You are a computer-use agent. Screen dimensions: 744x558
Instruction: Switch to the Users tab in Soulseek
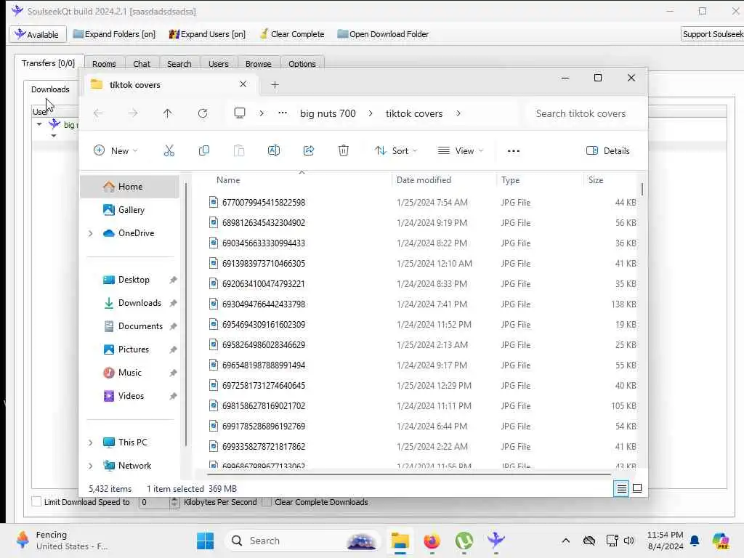coord(218,64)
